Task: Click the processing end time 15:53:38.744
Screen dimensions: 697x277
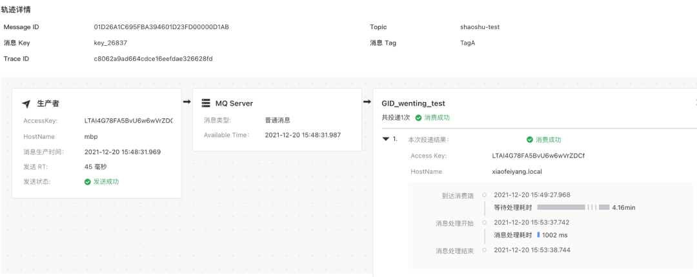Action: [532, 250]
